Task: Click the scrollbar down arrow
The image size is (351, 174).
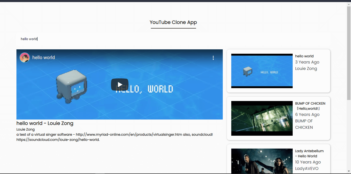Action: click(x=349, y=171)
